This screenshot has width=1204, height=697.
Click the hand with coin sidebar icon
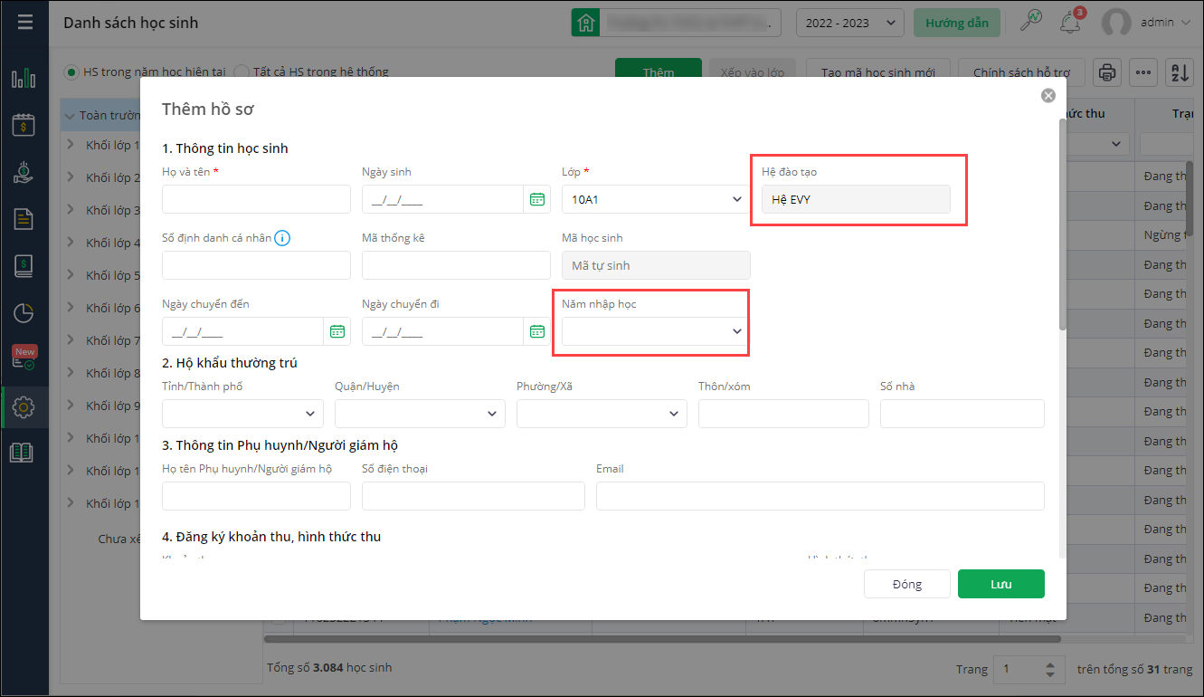(x=24, y=172)
